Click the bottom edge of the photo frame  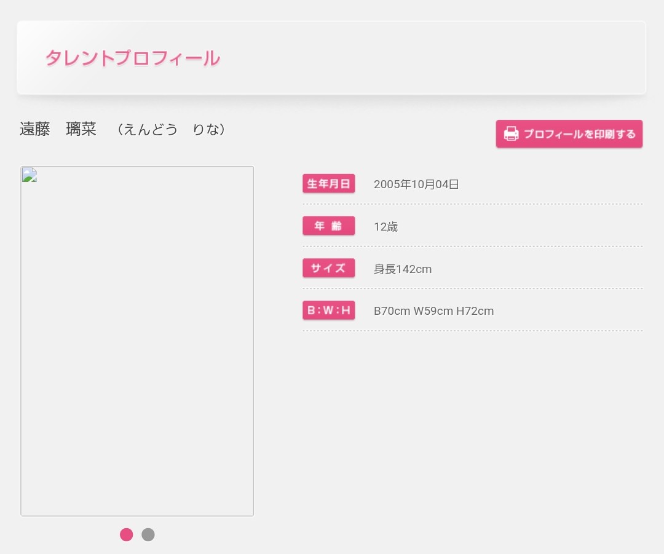137,515
